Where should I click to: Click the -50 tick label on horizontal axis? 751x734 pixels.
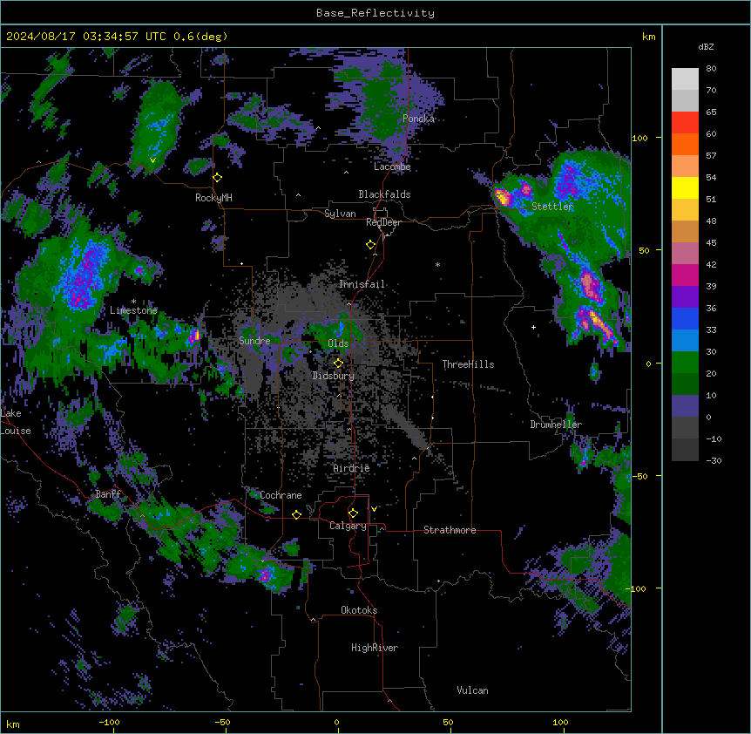pos(222,722)
